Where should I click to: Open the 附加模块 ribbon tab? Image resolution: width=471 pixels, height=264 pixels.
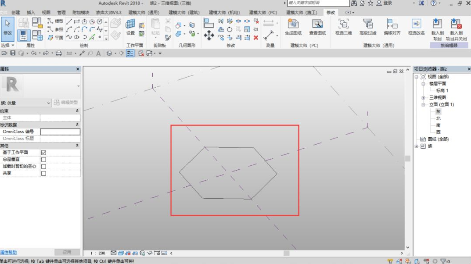pyautogui.click(x=81, y=12)
